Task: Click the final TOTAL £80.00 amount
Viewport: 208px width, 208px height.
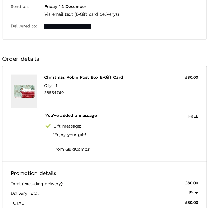Action: coord(192,202)
